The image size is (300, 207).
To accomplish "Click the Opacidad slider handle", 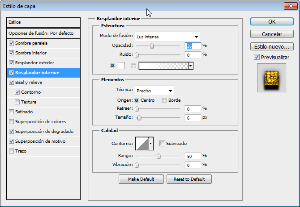I will click(x=152, y=46).
